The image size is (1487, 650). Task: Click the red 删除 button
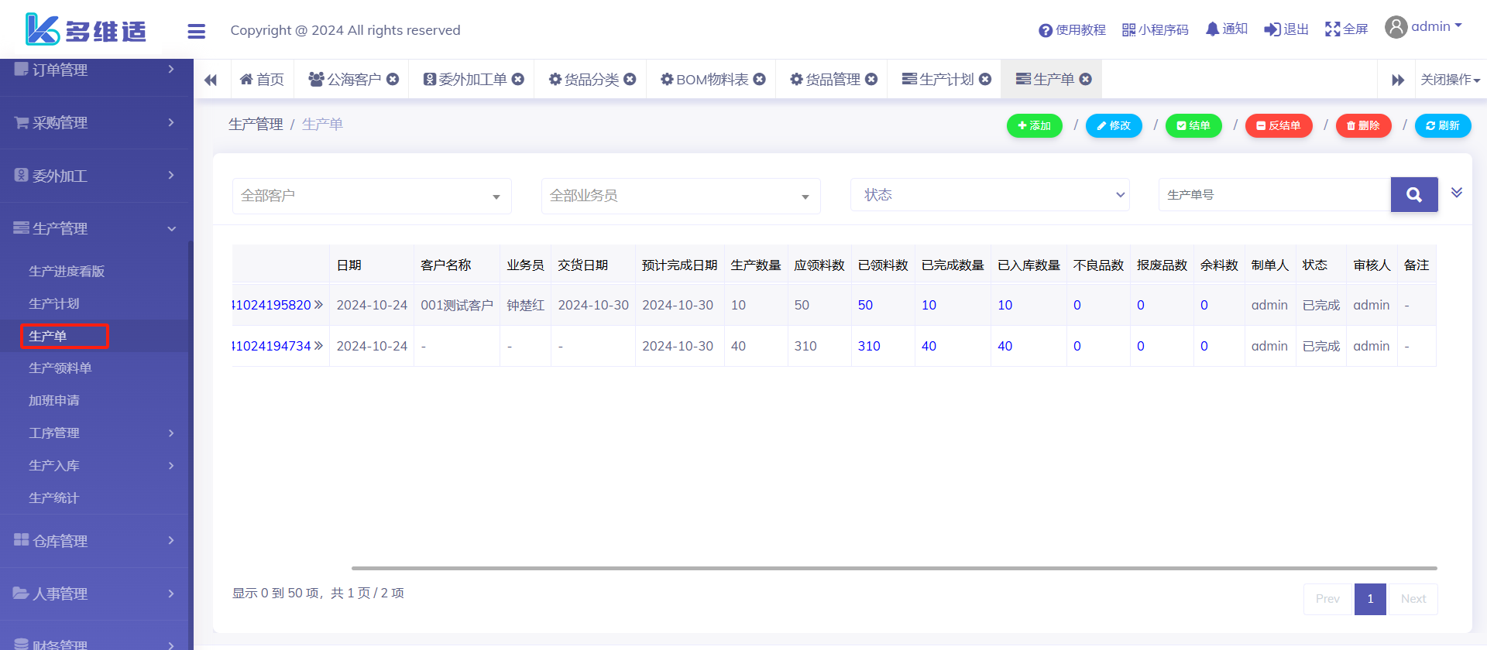[x=1362, y=125]
